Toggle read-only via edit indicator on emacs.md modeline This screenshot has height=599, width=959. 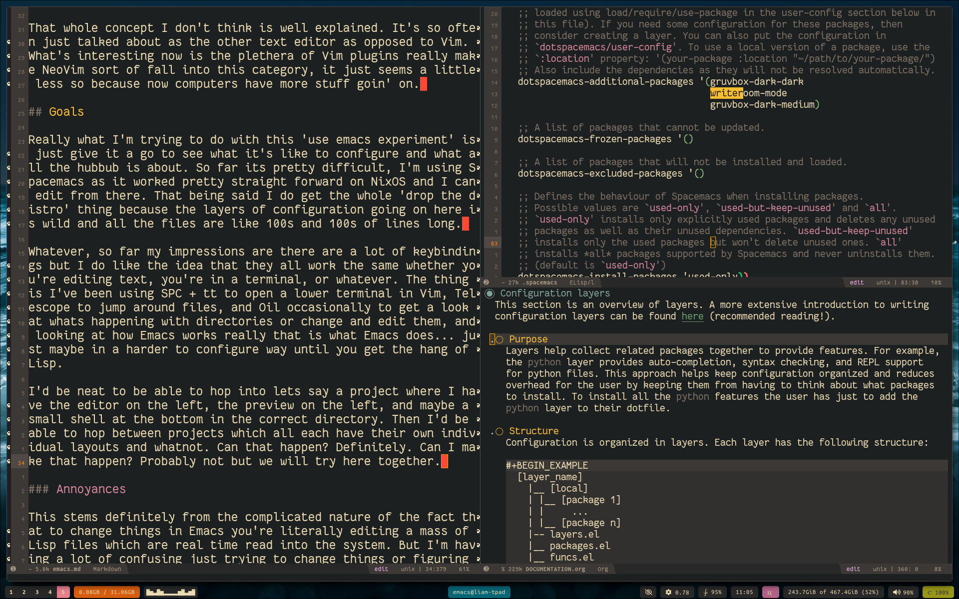pos(381,569)
